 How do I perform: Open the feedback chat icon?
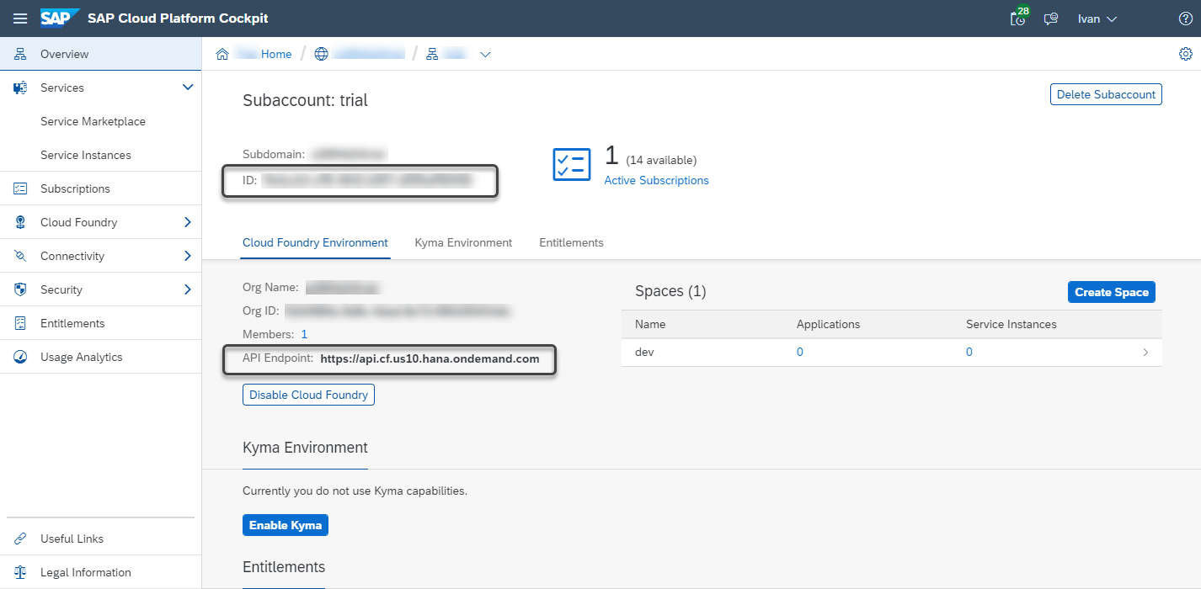tap(1051, 19)
